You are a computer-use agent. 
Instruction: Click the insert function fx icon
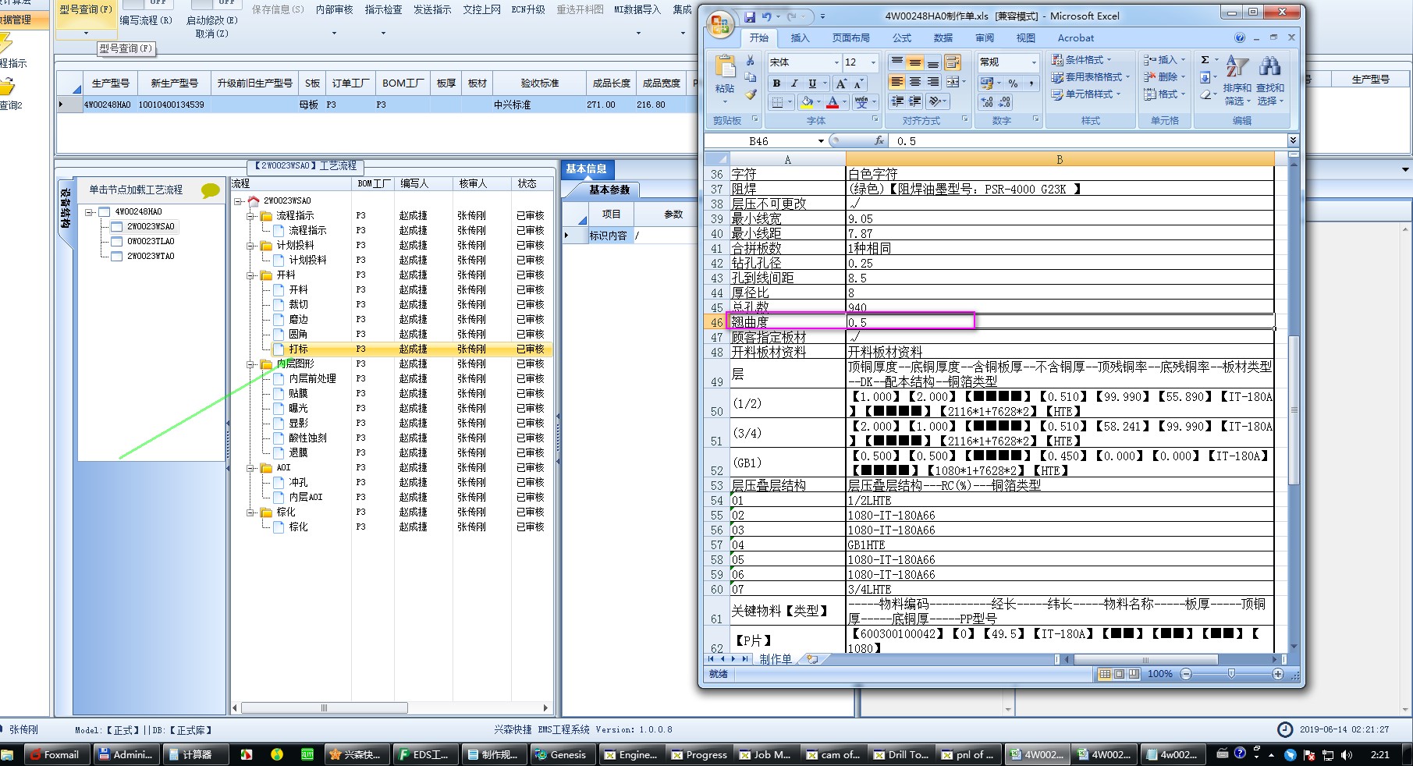click(879, 141)
